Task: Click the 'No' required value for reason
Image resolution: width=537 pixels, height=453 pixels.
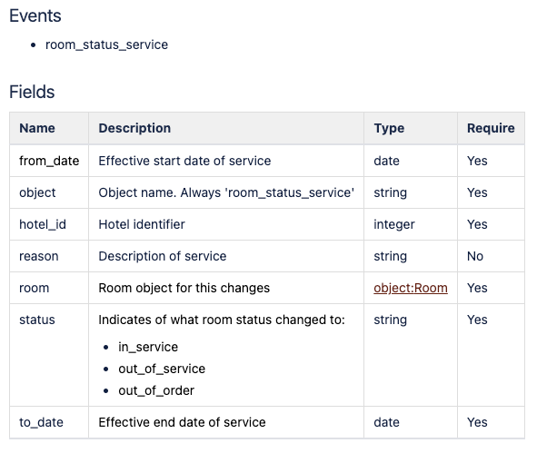Action: pyautogui.click(x=475, y=256)
